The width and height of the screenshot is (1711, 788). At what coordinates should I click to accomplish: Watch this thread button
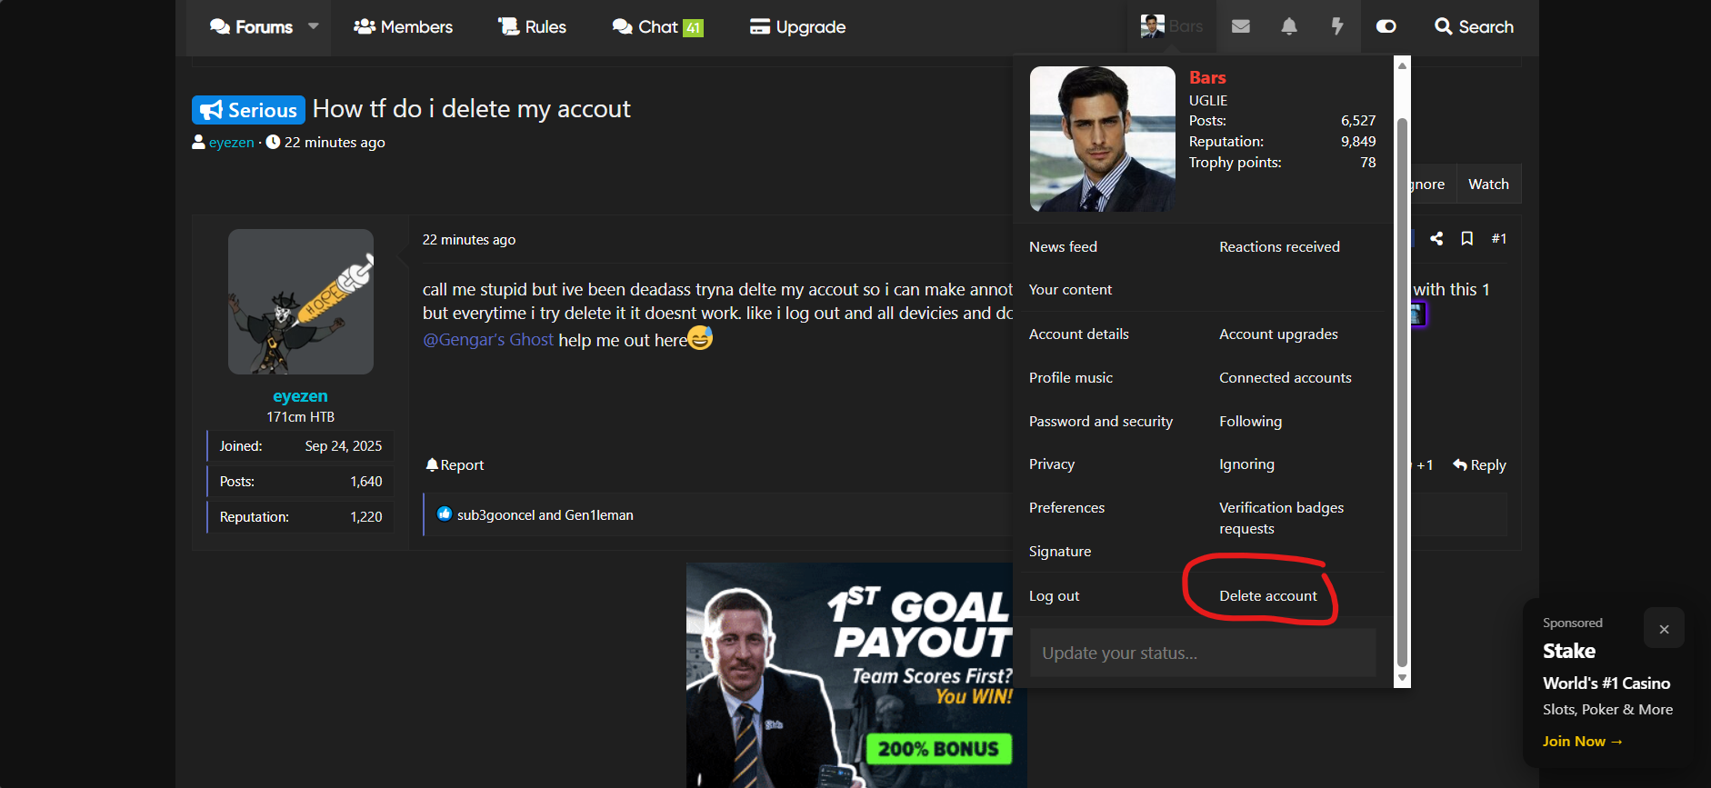tap(1488, 184)
